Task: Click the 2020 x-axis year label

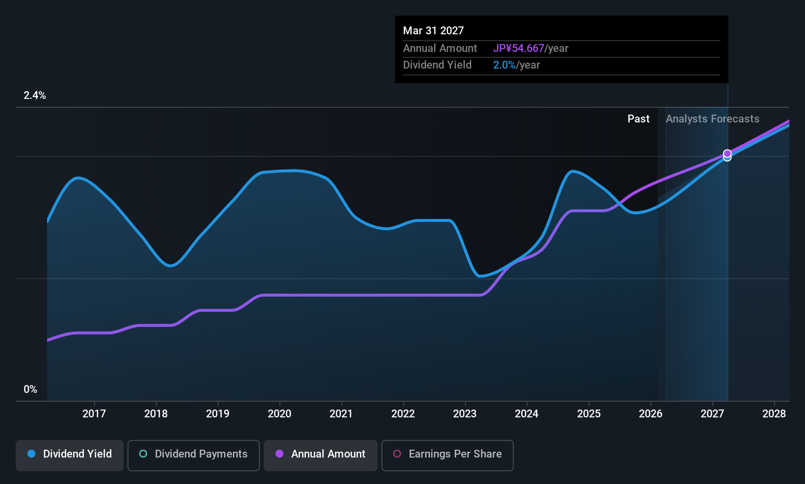Action: pyautogui.click(x=279, y=414)
